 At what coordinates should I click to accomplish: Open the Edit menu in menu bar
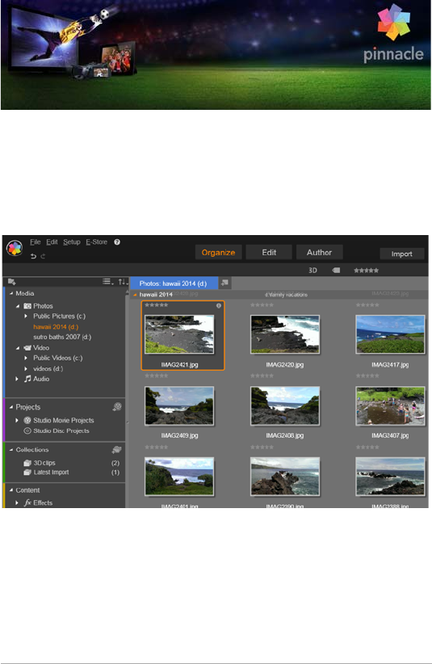pyautogui.click(x=52, y=242)
